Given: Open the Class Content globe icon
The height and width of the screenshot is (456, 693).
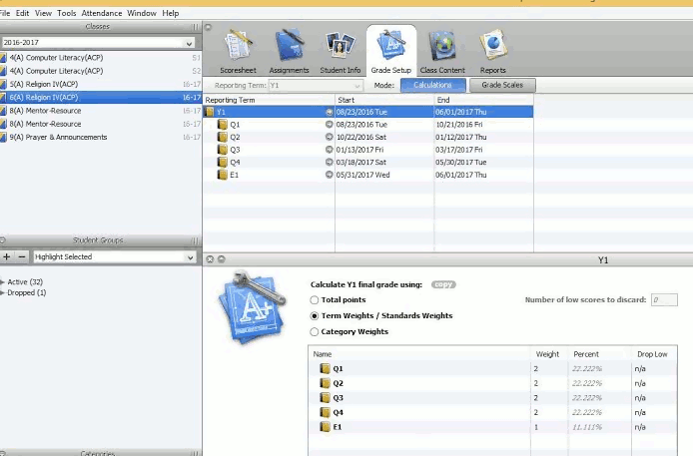Looking at the screenshot, I should pyautogui.click(x=442, y=45).
